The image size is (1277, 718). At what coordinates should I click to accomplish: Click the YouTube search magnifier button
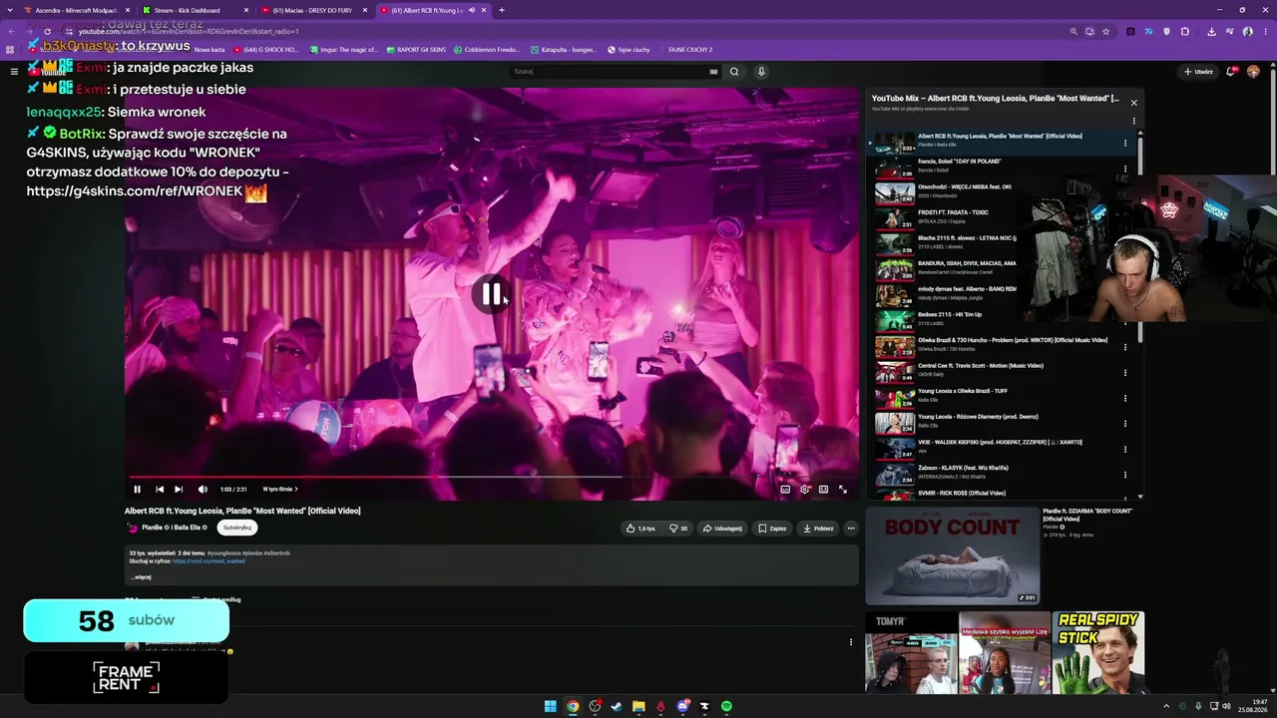pyautogui.click(x=734, y=72)
